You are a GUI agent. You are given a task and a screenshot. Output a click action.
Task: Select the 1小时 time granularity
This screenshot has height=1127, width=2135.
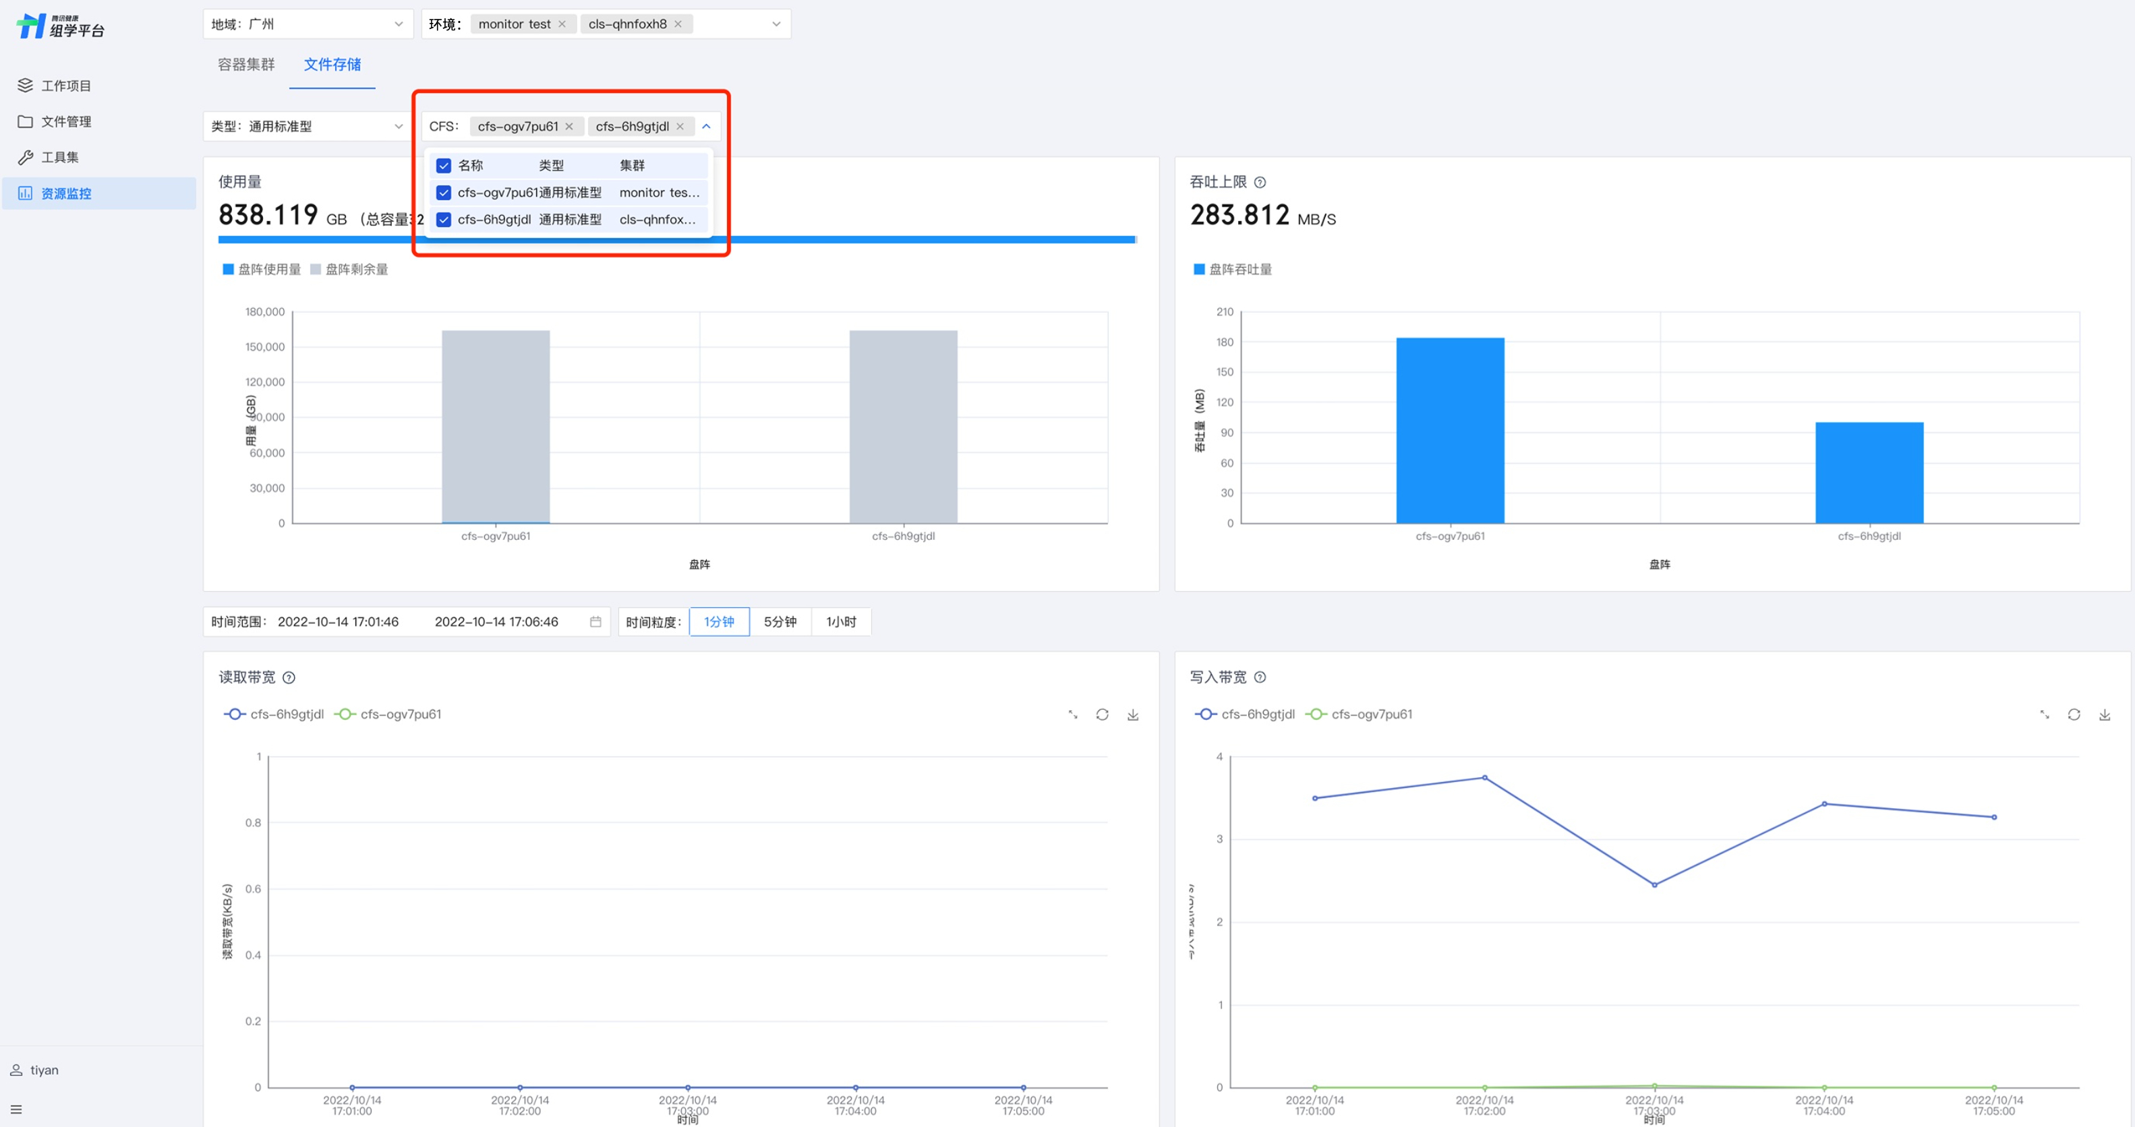click(x=840, y=621)
